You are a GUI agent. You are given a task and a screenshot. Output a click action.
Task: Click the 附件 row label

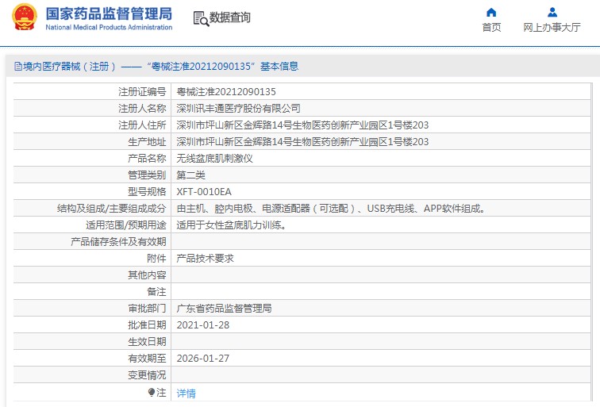pos(156,258)
